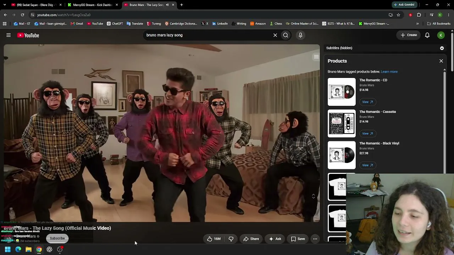Bookmark this page with the star icon
This screenshot has width=454, height=255.
tap(398, 15)
